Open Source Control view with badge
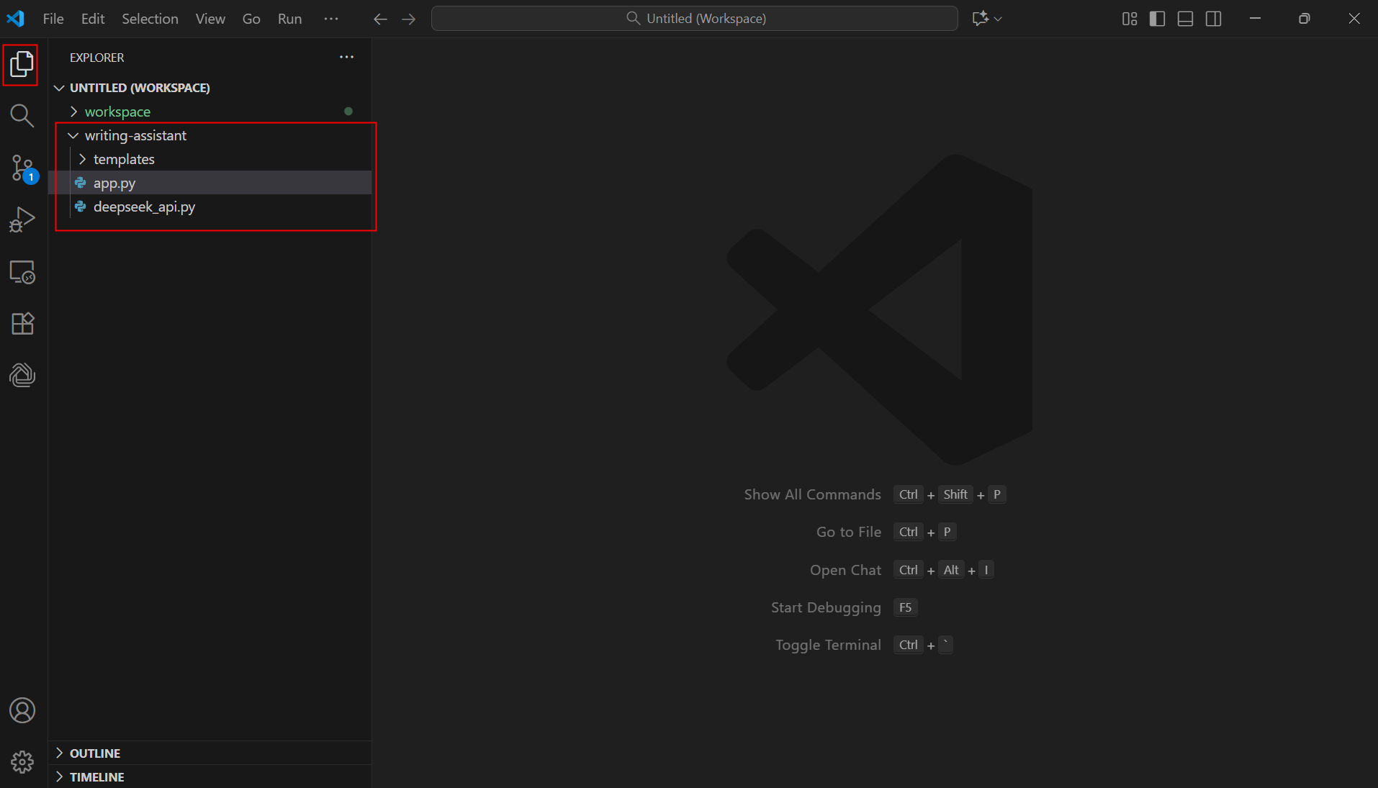This screenshot has width=1378, height=788. click(22, 168)
